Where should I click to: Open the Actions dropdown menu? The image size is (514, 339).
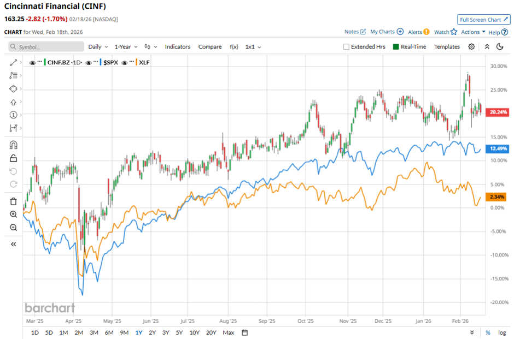(473, 32)
